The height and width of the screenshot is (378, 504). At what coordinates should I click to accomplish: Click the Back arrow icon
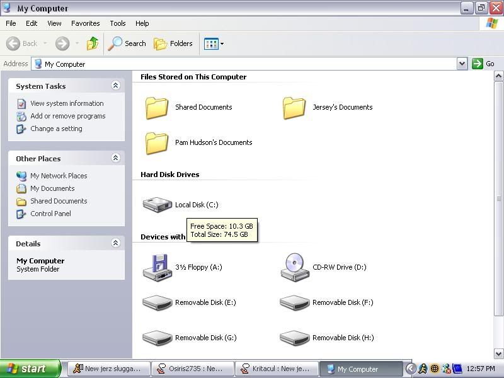13,43
